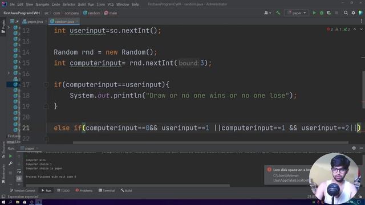Image resolution: width=365 pixels, height=205 pixels.
Task: Open the Tools menu
Action: tap(101, 4)
